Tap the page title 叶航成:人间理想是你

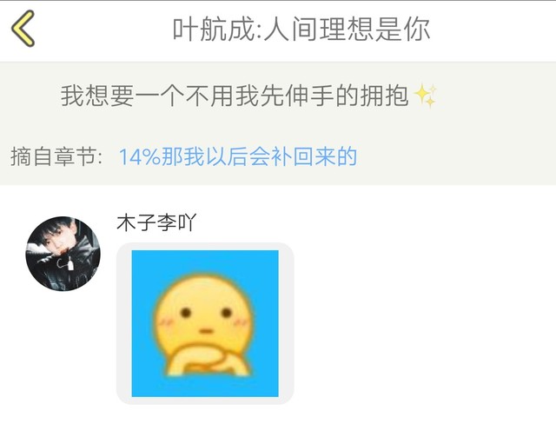coord(301,29)
